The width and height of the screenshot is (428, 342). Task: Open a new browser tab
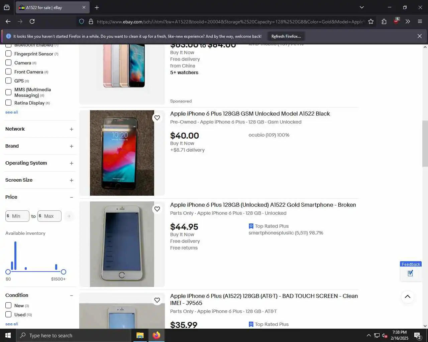(x=97, y=7)
